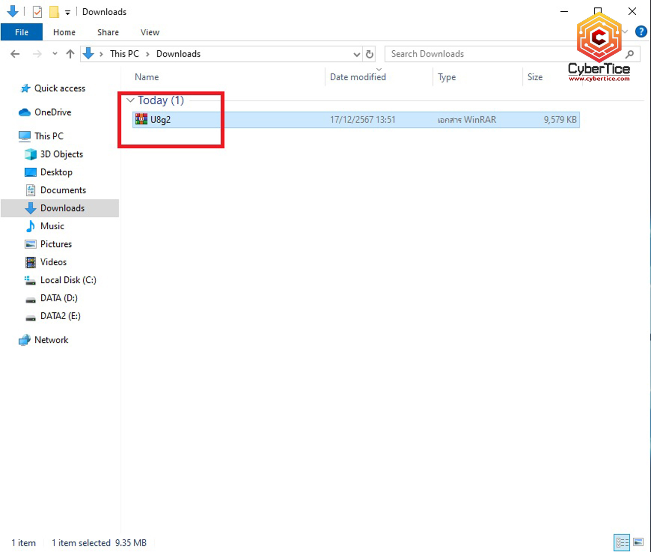Visit the CyberTice website link
The height and width of the screenshot is (552, 651).
(599, 79)
